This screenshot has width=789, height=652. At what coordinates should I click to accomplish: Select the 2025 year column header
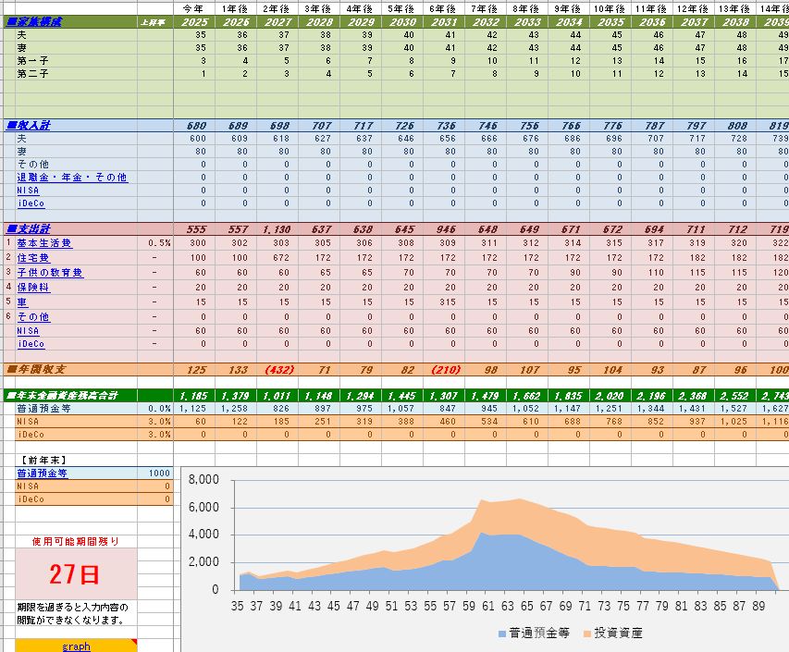196,21
